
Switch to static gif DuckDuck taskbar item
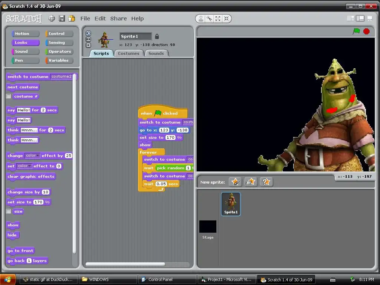[49, 279]
